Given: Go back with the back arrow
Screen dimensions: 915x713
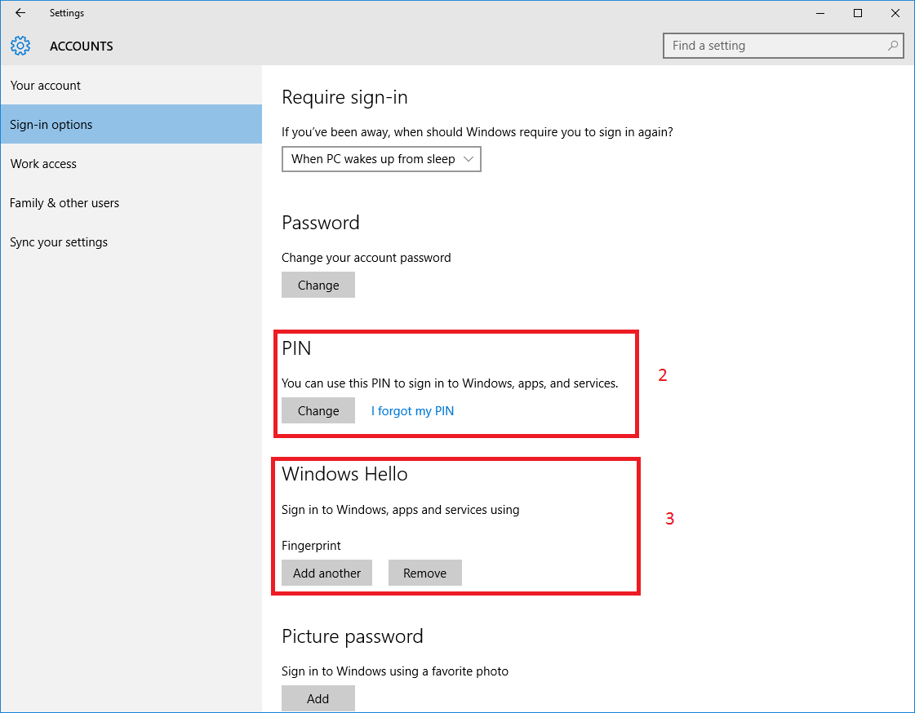Looking at the screenshot, I should (20, 13).
